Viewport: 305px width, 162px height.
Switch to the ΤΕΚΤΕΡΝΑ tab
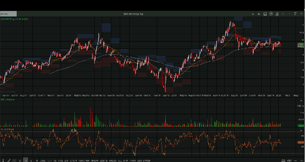(x=84, y=160)
